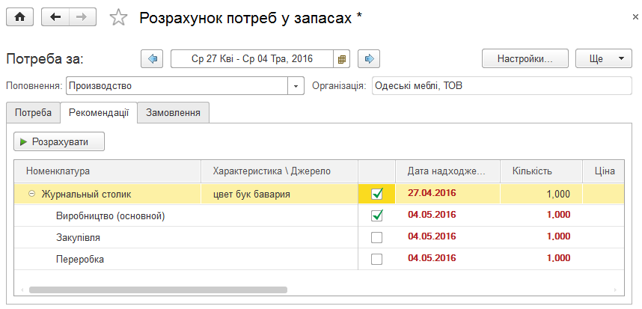The width and height of the screenshot is (642, 309).
Task: Open the calendar picker for the period
Action: click(341, 59)
